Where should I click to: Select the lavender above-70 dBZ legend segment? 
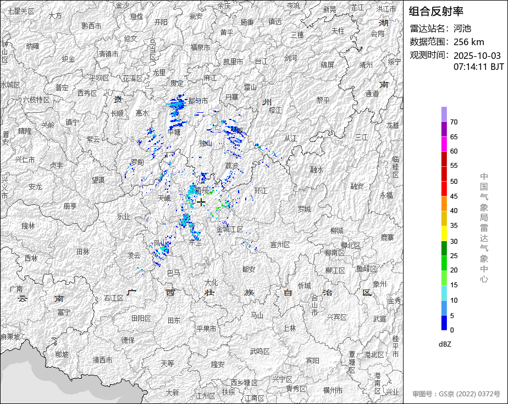coord(444,114)
